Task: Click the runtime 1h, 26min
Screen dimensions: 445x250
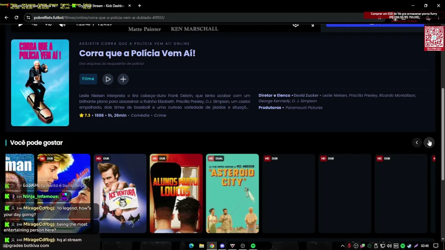Action: click(x=117, y=115)
